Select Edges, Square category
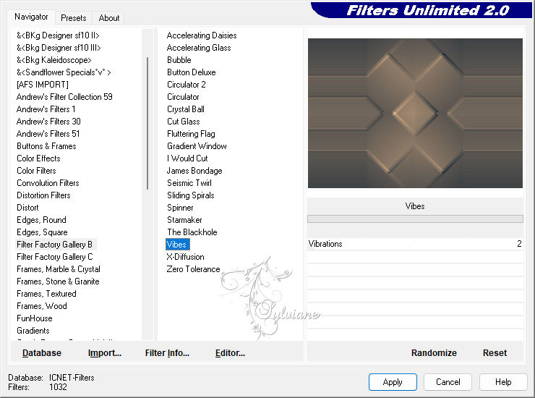Image resolution: width=535 pixels, height=398 pixels. click(42, 232)
